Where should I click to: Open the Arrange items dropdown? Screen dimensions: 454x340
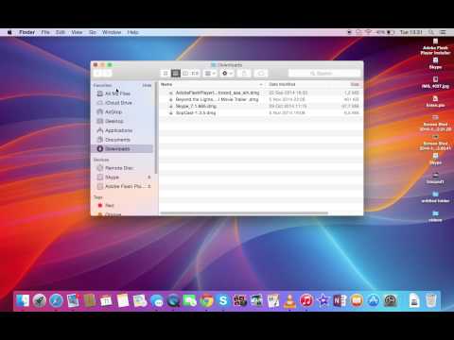pyautogui.click(x=210, y=74)
